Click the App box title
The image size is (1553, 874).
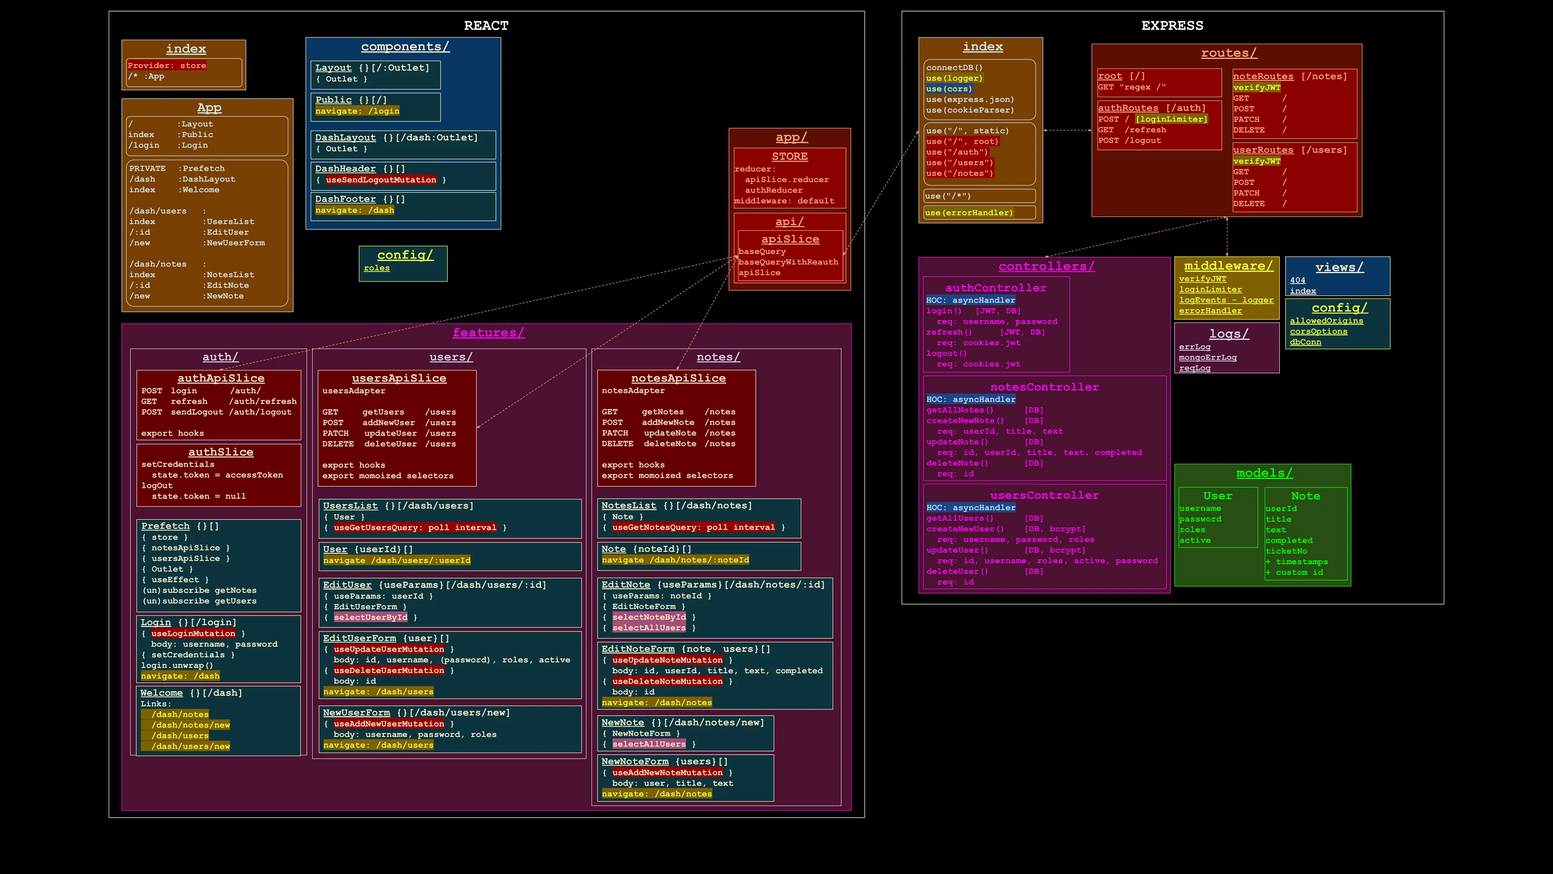tap(209, 107)
